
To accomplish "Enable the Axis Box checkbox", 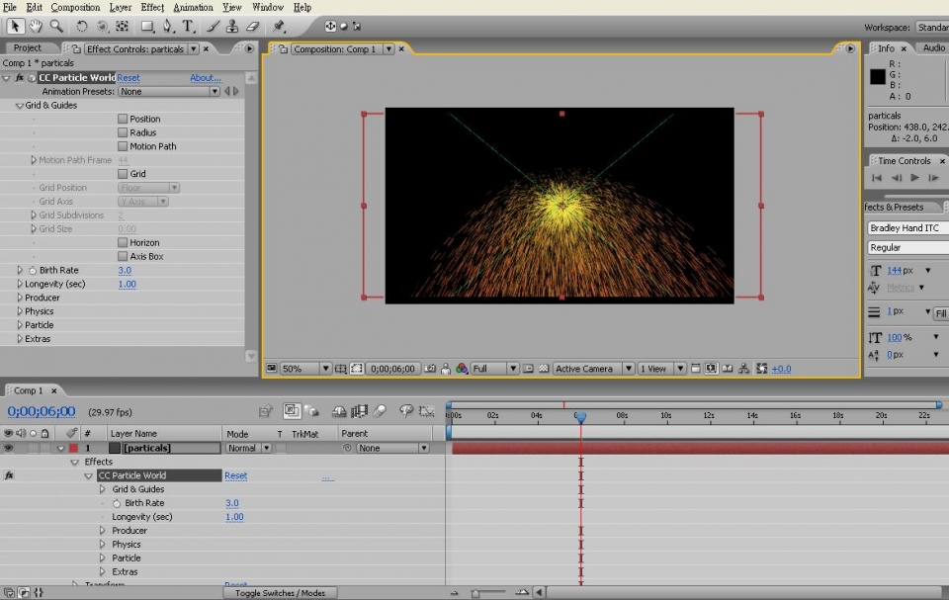I will (123, 256).
